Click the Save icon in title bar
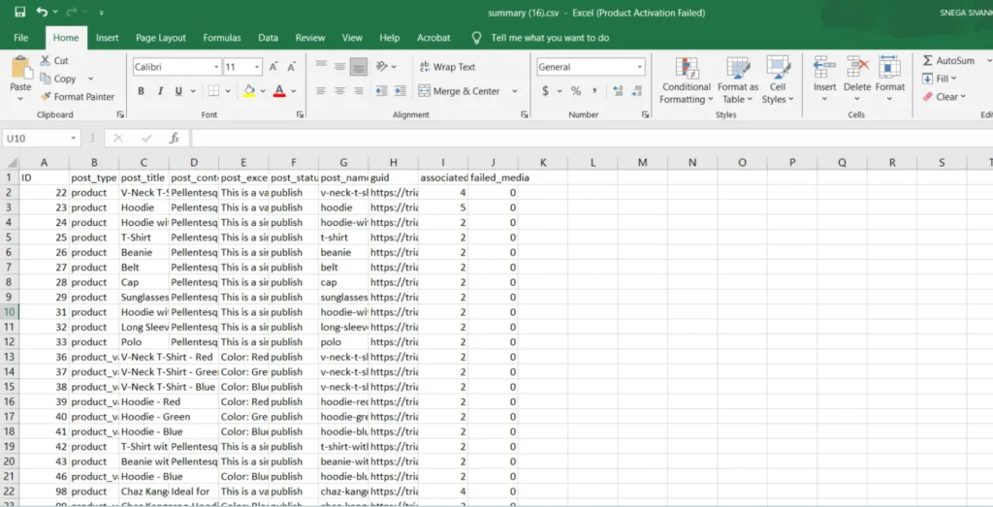 tap(19, 12)
